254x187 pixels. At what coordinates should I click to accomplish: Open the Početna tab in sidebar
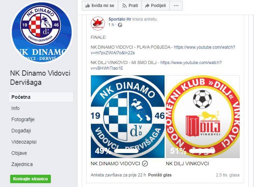point(41,97)
